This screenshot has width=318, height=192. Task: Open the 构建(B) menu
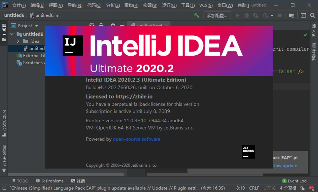pyautogui.click(x=150, y=5)
